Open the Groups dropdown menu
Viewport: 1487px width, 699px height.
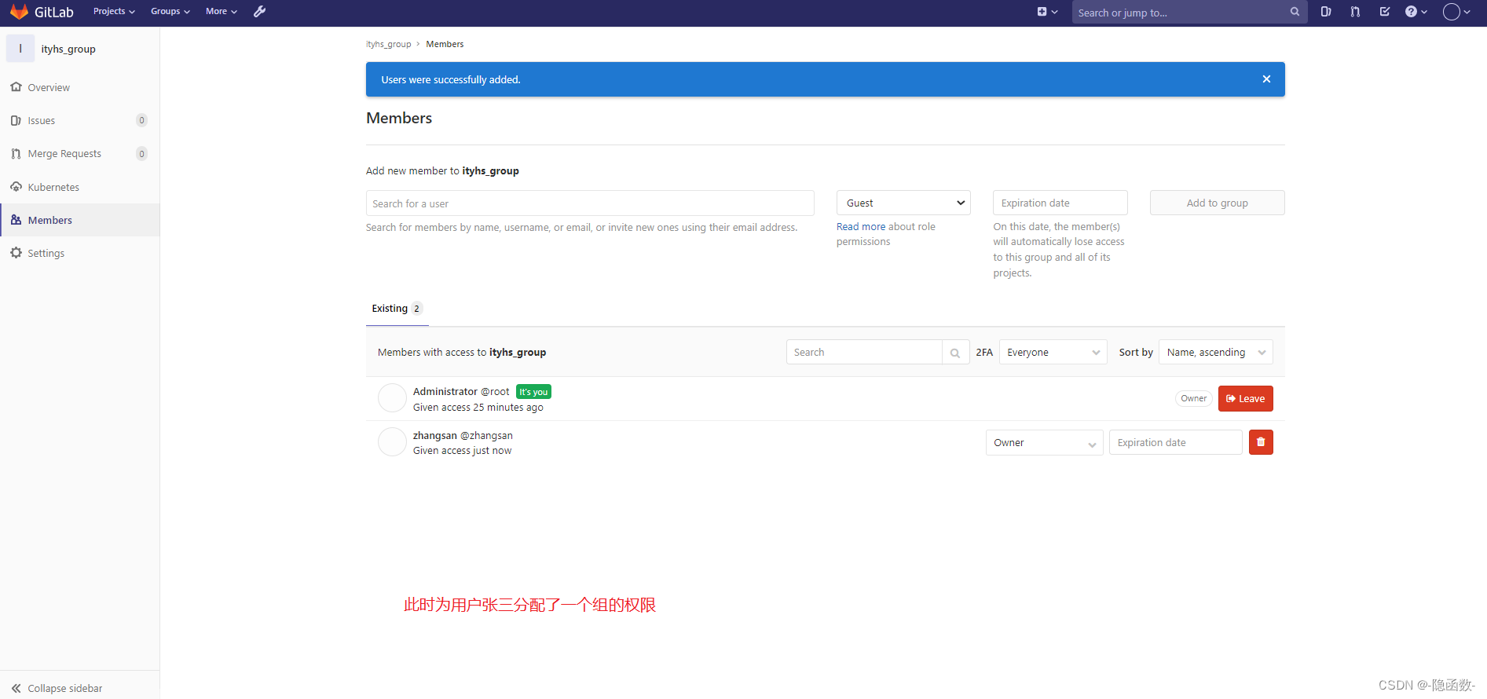click(x=170, y=11)
